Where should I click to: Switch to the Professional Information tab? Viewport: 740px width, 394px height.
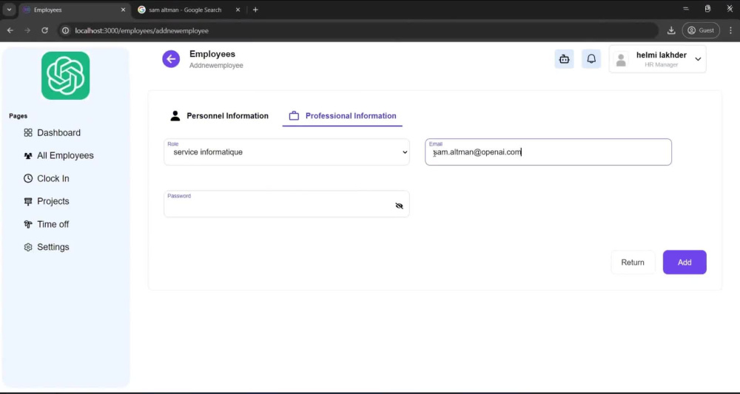(x=343, y=116)
